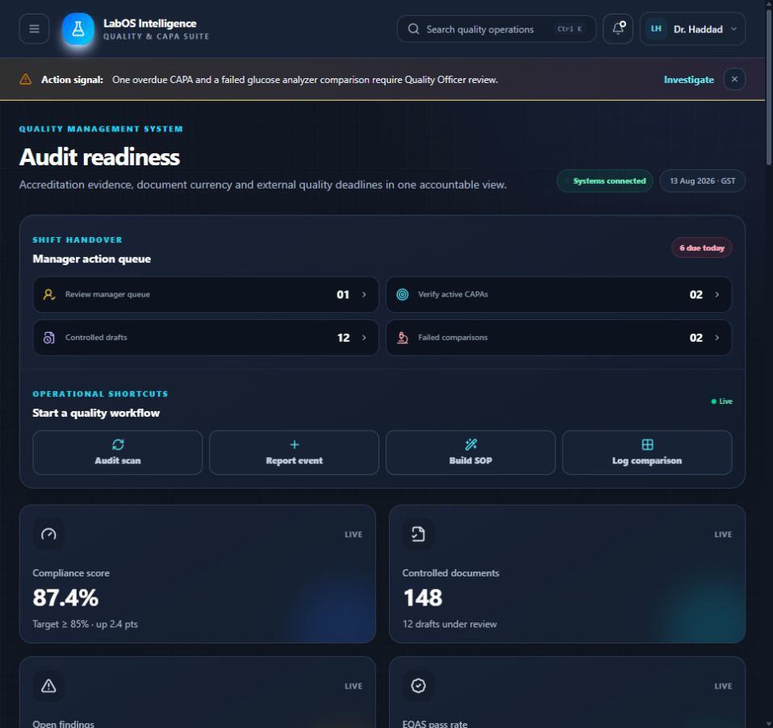Click the LH user avatar
Image resolution: width=773 pixels, height=728 pixels.
pos(656,28)
